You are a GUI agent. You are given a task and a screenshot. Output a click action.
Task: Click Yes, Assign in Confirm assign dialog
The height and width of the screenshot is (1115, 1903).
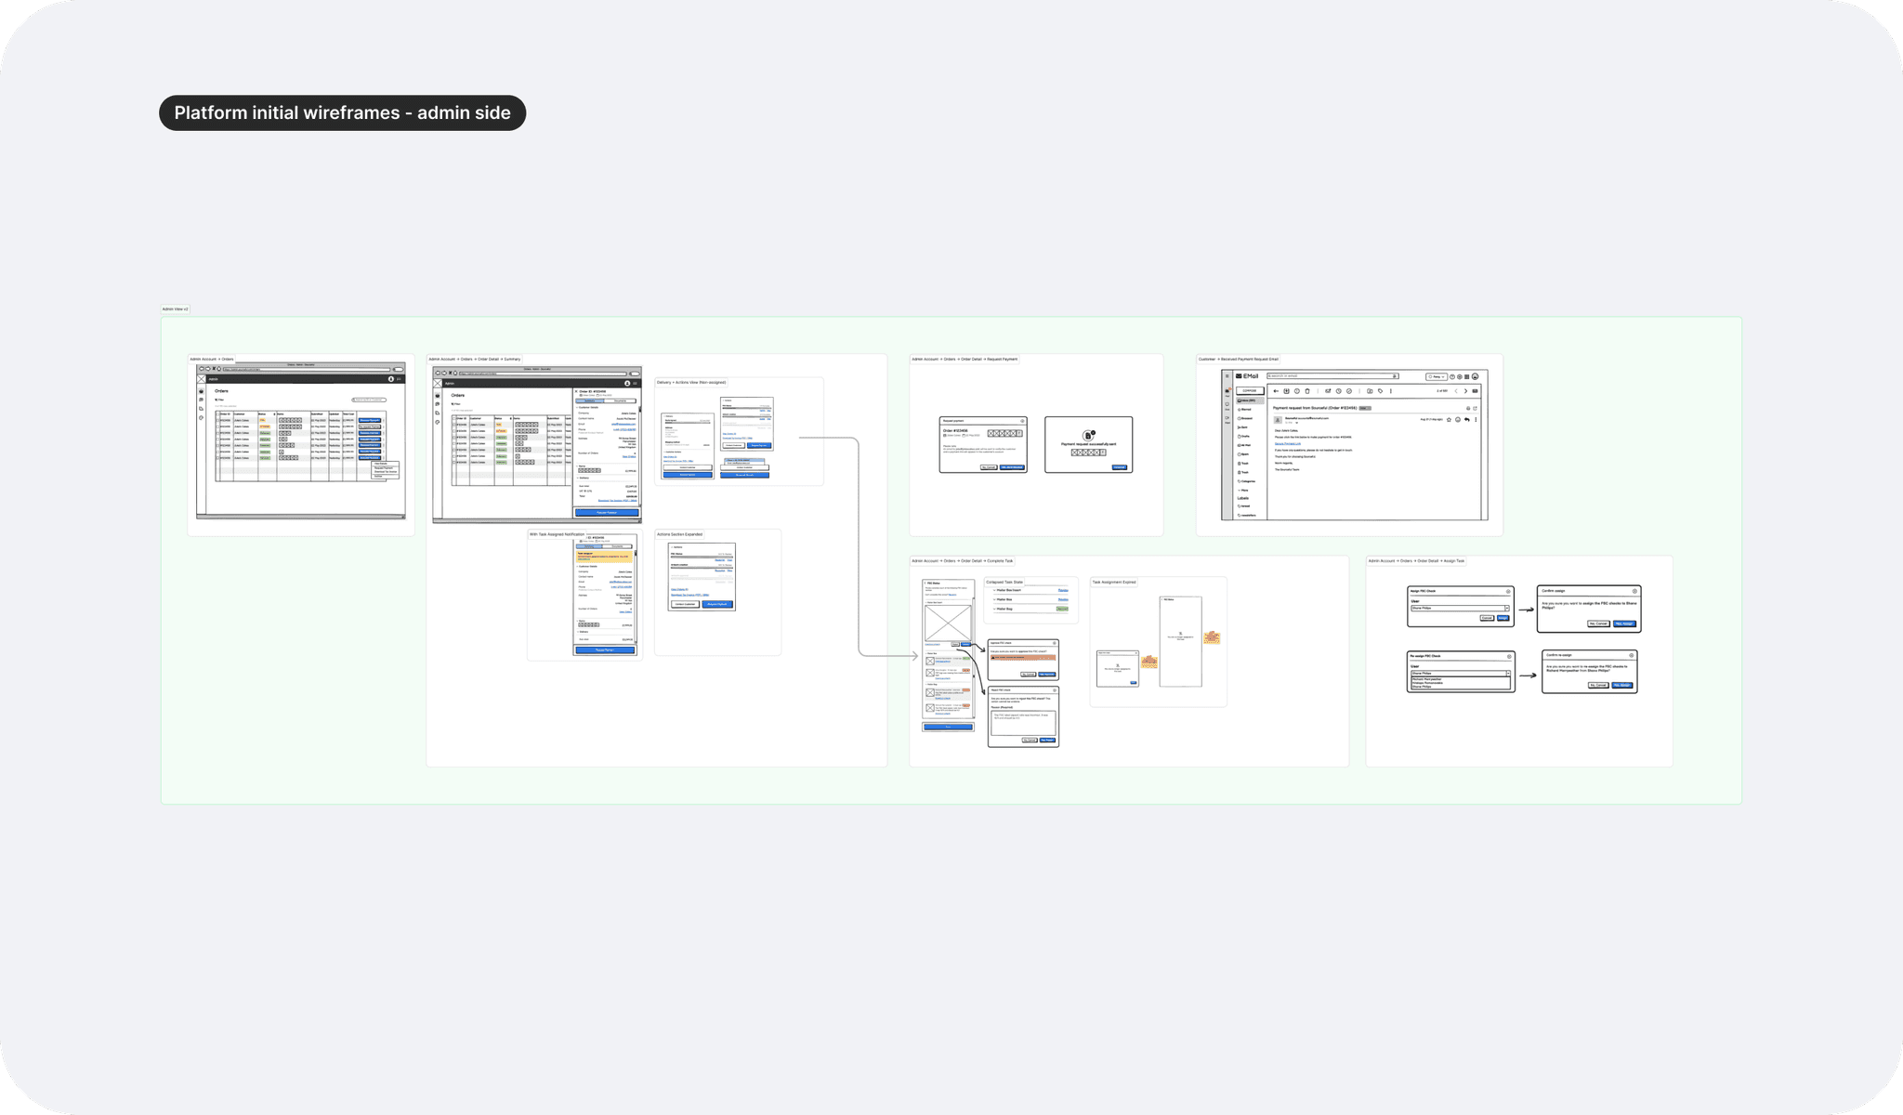1624,623
